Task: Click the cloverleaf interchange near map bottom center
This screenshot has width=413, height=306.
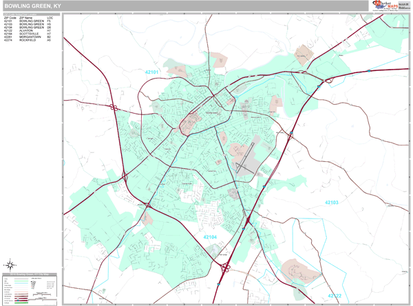Action: (225, 268)
